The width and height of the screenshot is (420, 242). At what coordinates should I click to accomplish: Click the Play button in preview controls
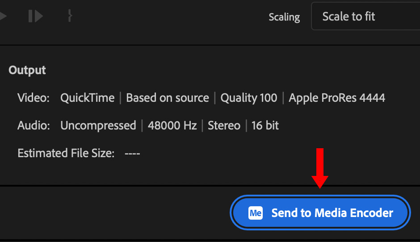(3, 17)
